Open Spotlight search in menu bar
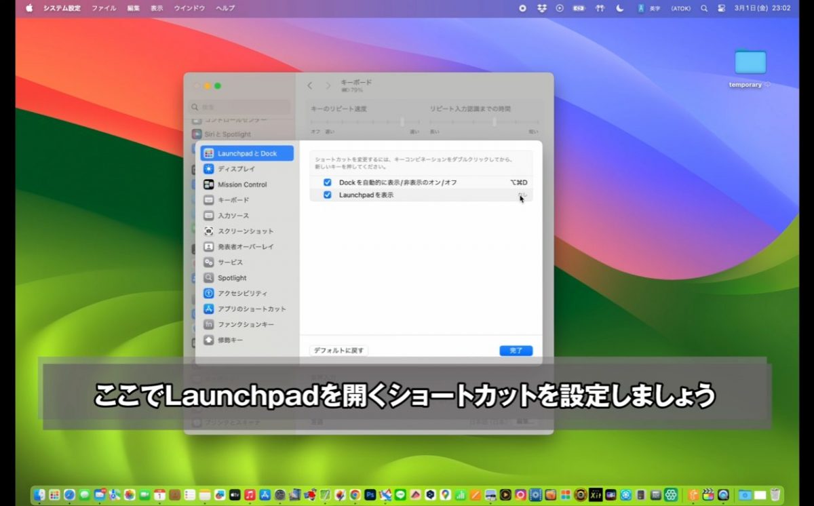This screenshot has width=814, height=506. (704, 8)
